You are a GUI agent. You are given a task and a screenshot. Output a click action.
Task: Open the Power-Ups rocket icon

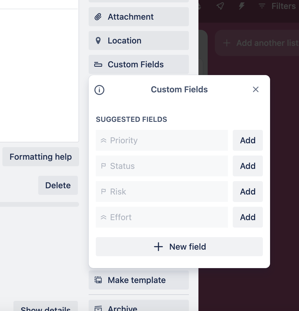click(220, 6)
